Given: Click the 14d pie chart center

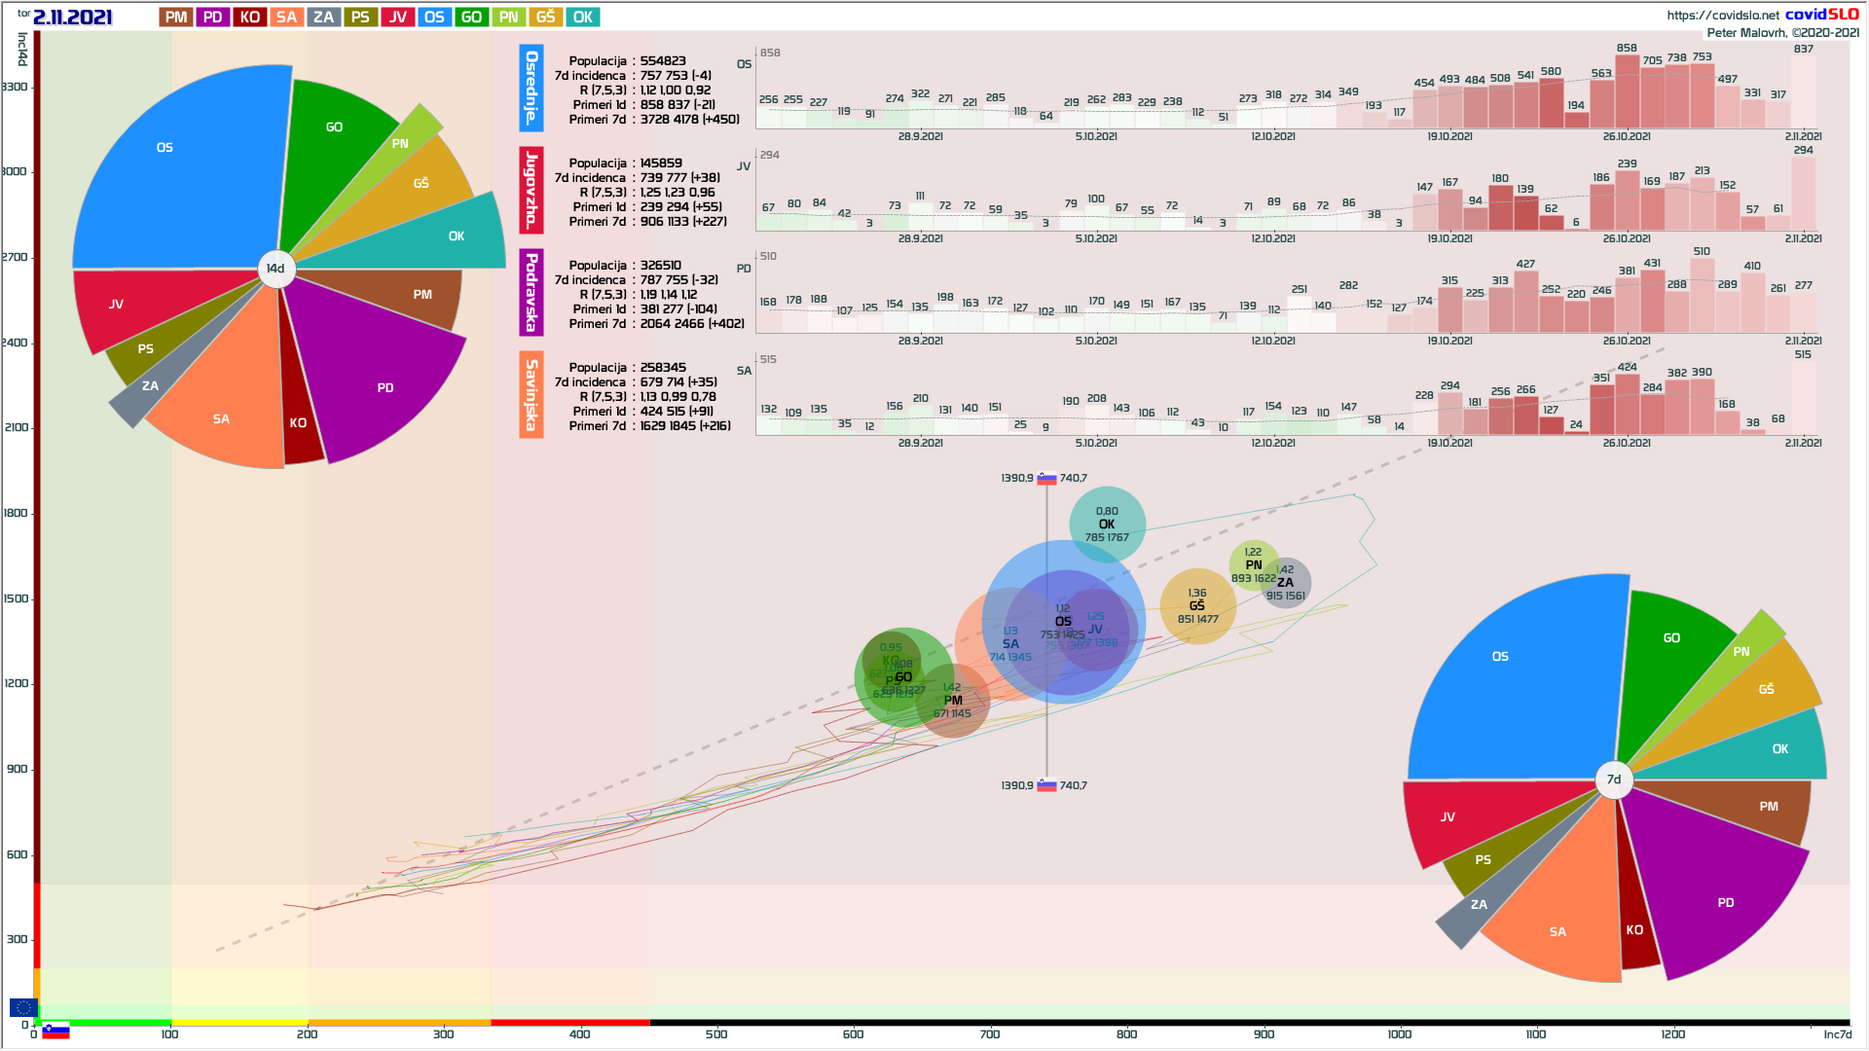Looking at the screenshot, I should (x=276, y=269).
